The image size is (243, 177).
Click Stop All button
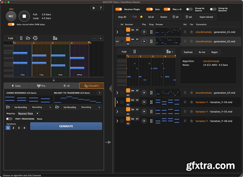[122, 17]
